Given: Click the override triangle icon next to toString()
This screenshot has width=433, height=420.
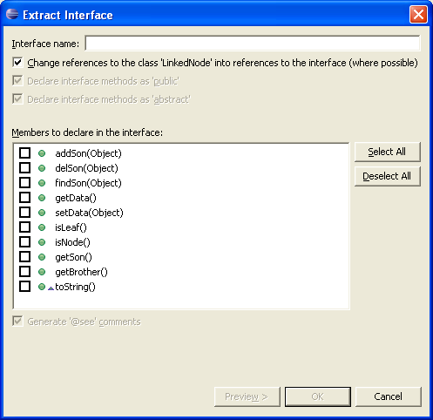Looking at the screenshot, I should coord(51,288).
